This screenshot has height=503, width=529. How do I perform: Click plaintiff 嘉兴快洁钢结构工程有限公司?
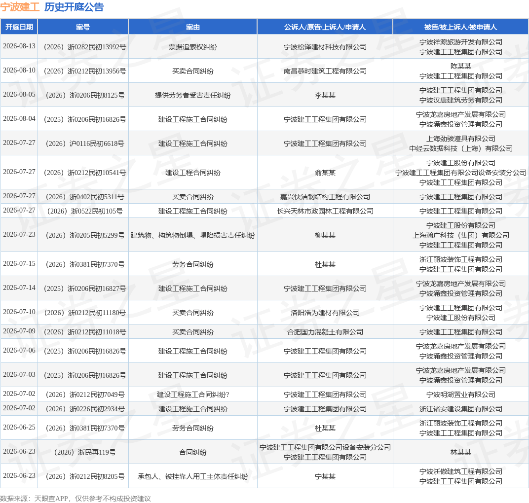pyautogui.click(x=325, y=197)
